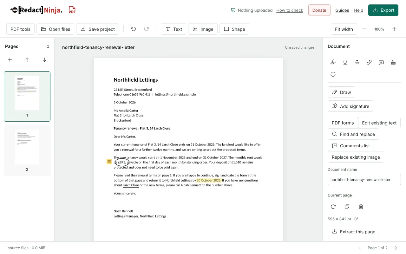Select the comment note tool
406x254 pixels.
[x=381, y=62]
